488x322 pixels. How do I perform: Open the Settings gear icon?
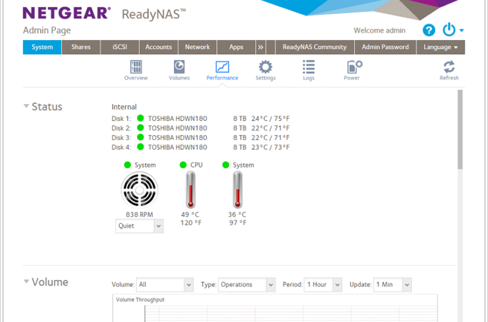(x=265, y=70)
